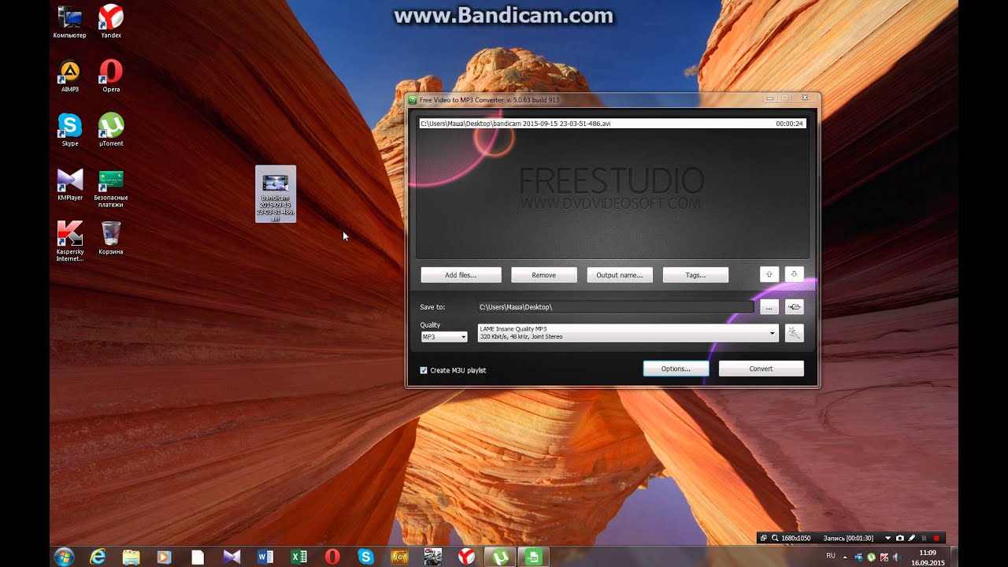Open the Yandex desktop shortcut

(x=111, y=21)
